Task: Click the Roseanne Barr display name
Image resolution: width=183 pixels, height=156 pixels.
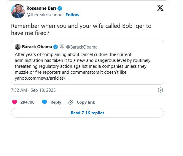Action: 41,8
